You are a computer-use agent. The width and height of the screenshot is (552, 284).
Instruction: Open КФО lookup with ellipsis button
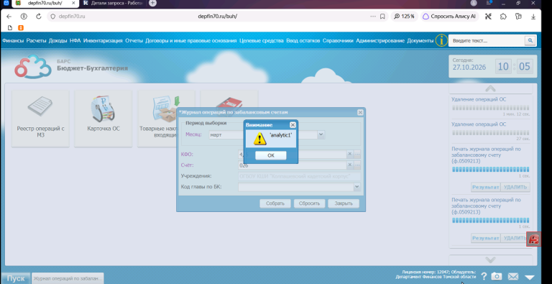tap(357, 155)
